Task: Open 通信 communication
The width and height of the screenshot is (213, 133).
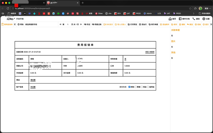Action: tap(196, 19)
